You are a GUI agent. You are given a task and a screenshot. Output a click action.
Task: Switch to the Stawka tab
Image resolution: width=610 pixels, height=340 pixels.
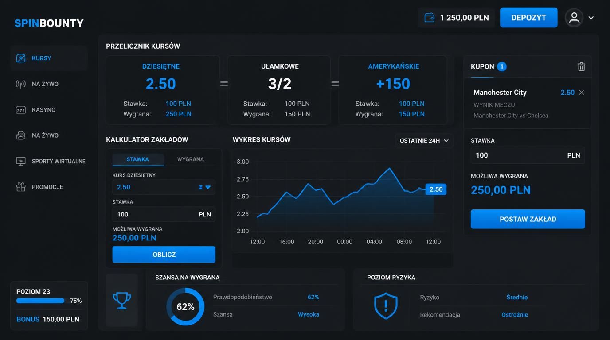pos(138,159)
